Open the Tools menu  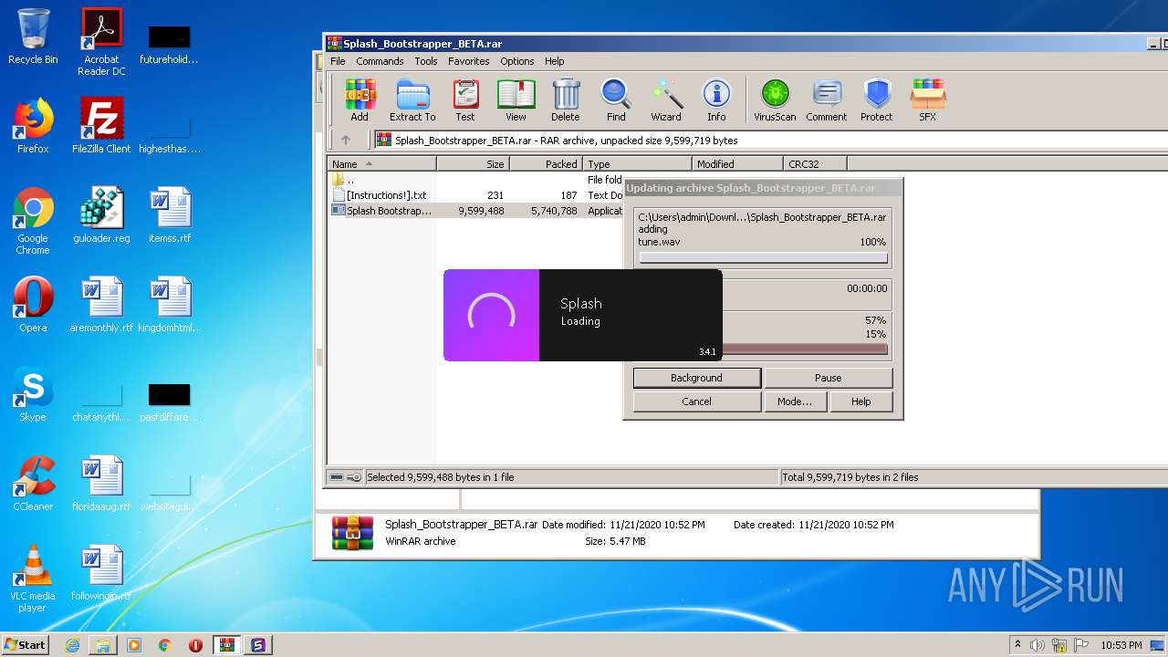[x=426, y=61]
